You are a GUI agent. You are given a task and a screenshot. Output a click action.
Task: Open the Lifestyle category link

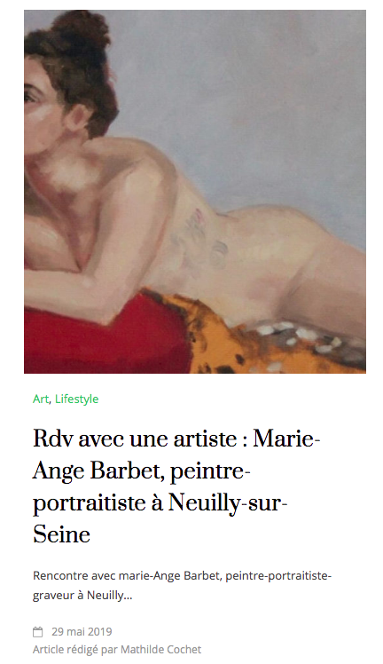77,399
